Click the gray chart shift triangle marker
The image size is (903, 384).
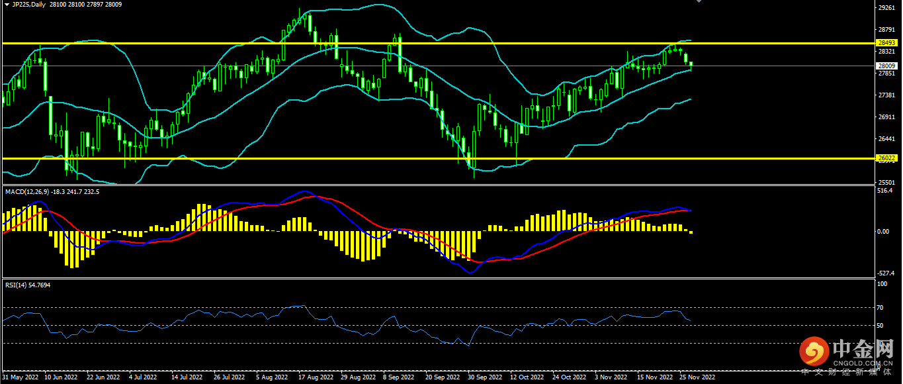(x=697, y=2)
